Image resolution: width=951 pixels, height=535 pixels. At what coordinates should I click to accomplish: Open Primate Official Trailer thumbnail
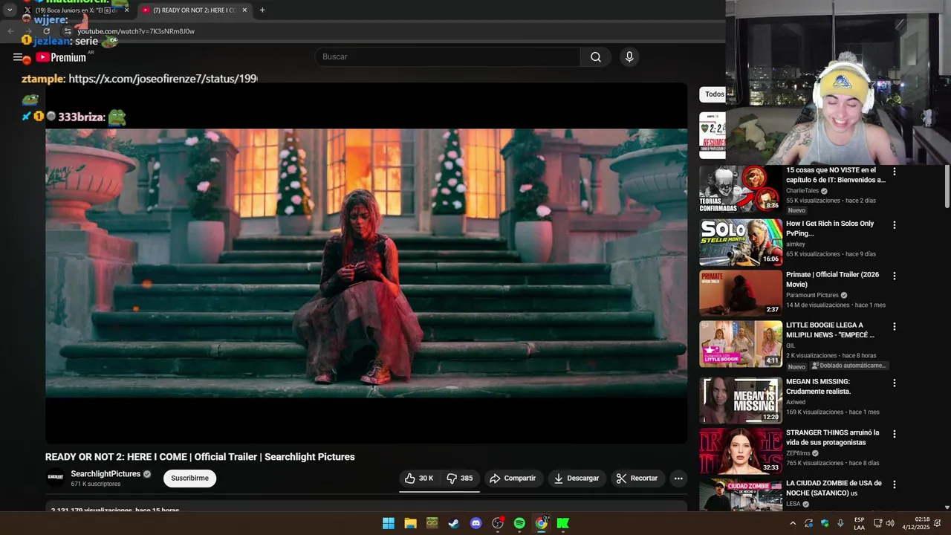point(741,293)
